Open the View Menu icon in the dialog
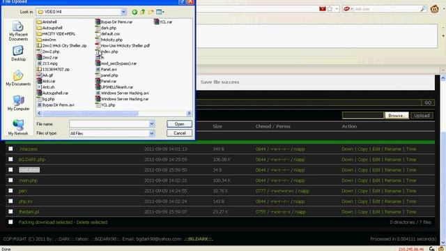 160,12
